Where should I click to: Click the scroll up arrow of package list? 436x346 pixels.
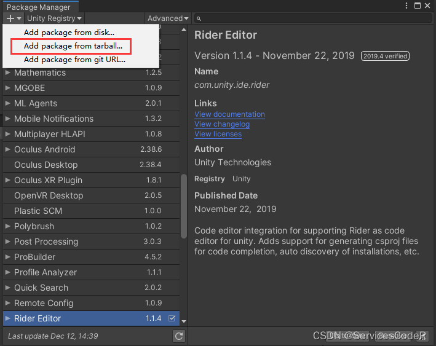pyautogui.click(x=183, y=29)
